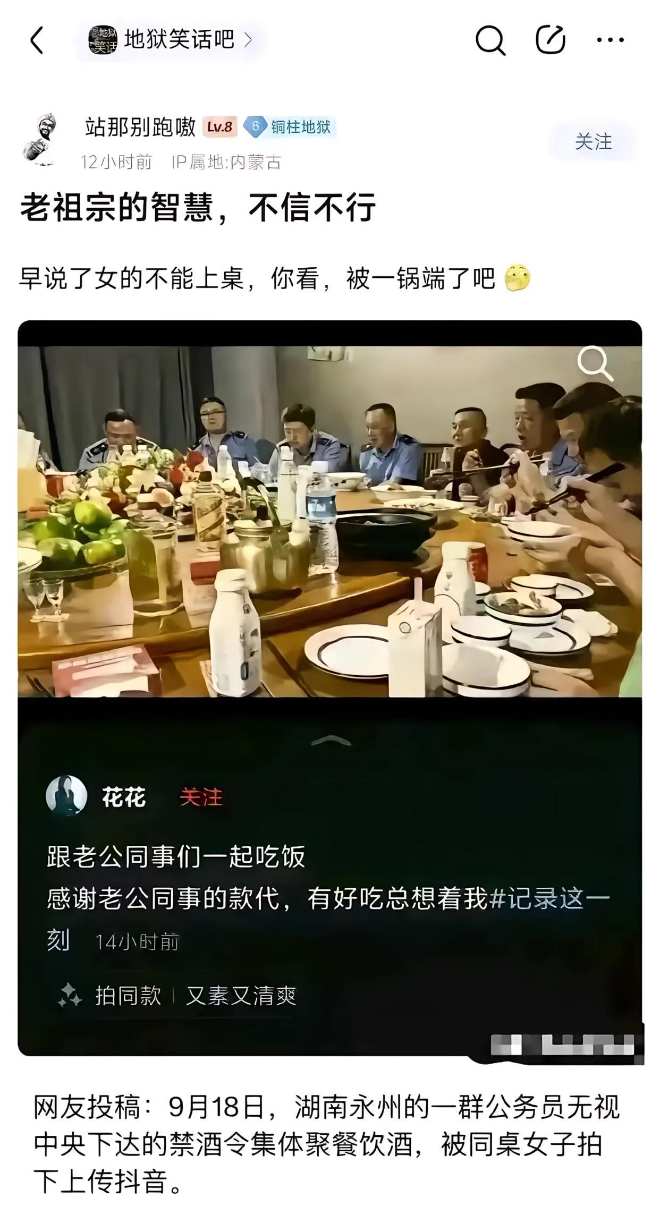Open the three-dot more options menu

coord(610,40)
